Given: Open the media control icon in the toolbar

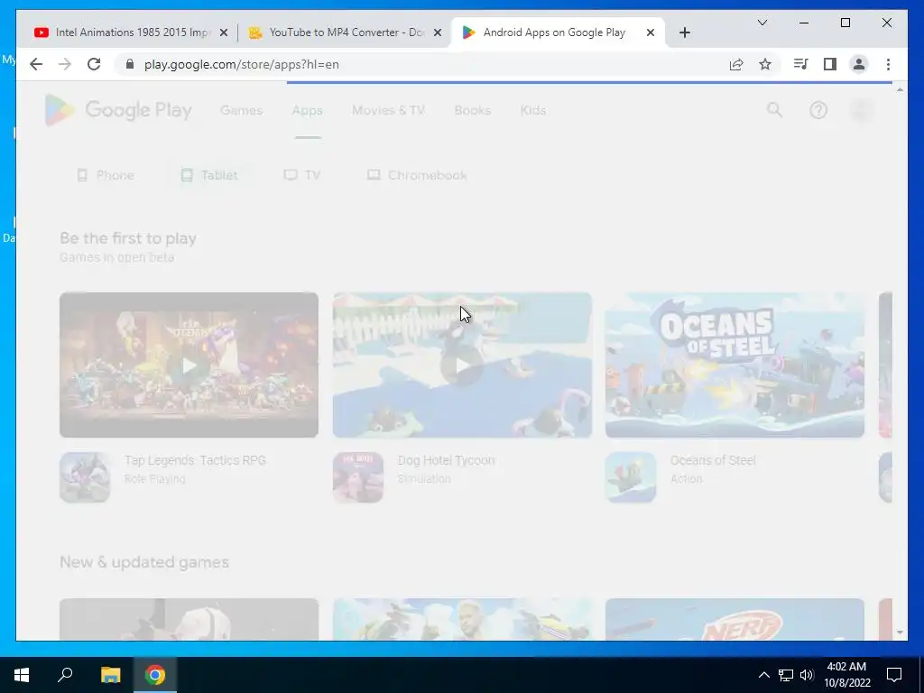Looking at the screenshot, I should (x=800, y=64).
